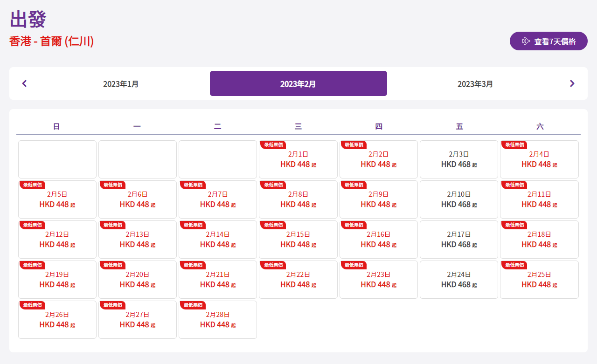This screenshot has height=364, width=597.
Task: Click the lowest-fare badge on 2月25日
Action: tap(514, 265)
